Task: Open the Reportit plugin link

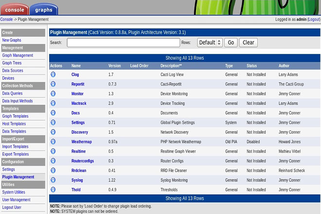Action: tap(78, 84)
